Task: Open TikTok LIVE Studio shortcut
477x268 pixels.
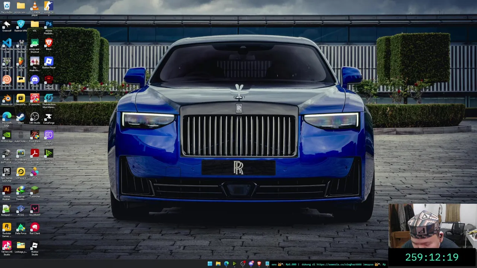Action: pyautogui.click(x=7, y=248)
